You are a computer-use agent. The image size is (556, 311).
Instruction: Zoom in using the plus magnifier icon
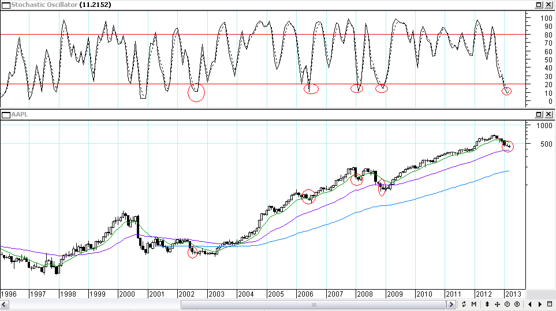point(517,304)
